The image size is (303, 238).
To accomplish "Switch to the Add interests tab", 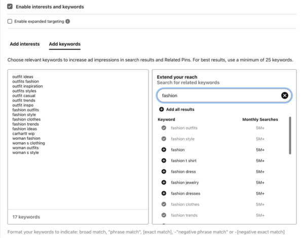I will coord(25,44).
